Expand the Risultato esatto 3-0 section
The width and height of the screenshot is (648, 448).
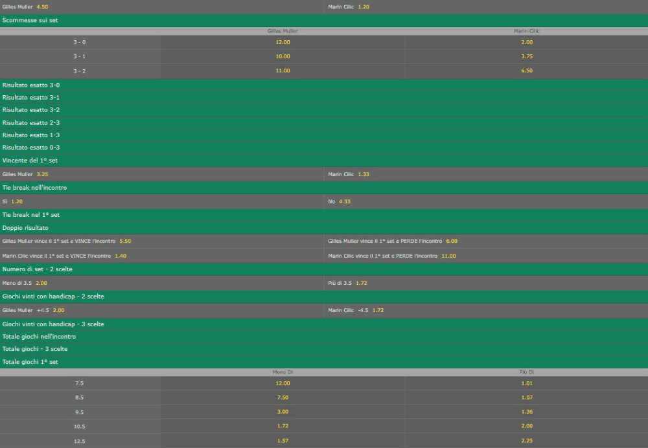point(31,85)
